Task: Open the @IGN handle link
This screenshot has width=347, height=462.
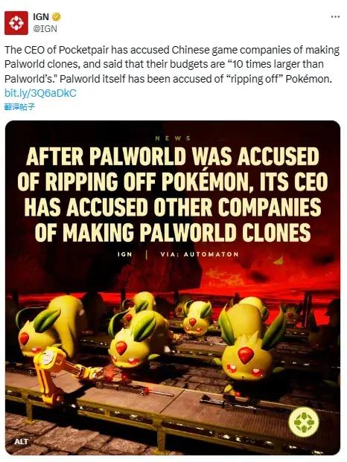Action: coord(45,29)
